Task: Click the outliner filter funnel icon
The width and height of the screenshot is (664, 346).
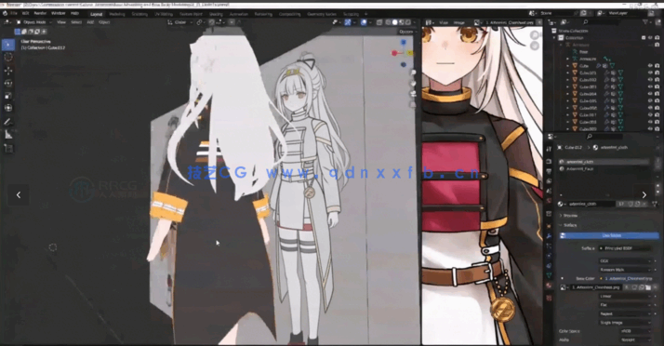Action: click(645, 22)
